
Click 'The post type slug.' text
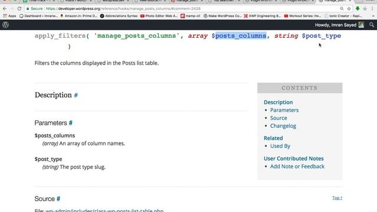coord(82,167)
